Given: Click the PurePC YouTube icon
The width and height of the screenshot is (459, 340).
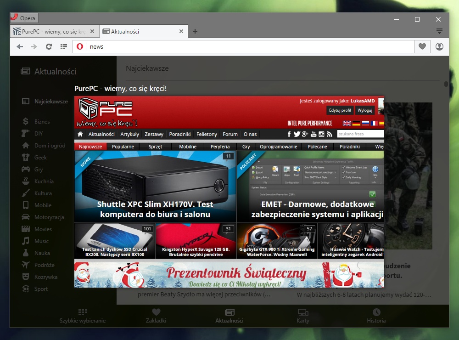Looking at the screenshot, I should coord(313,134).
